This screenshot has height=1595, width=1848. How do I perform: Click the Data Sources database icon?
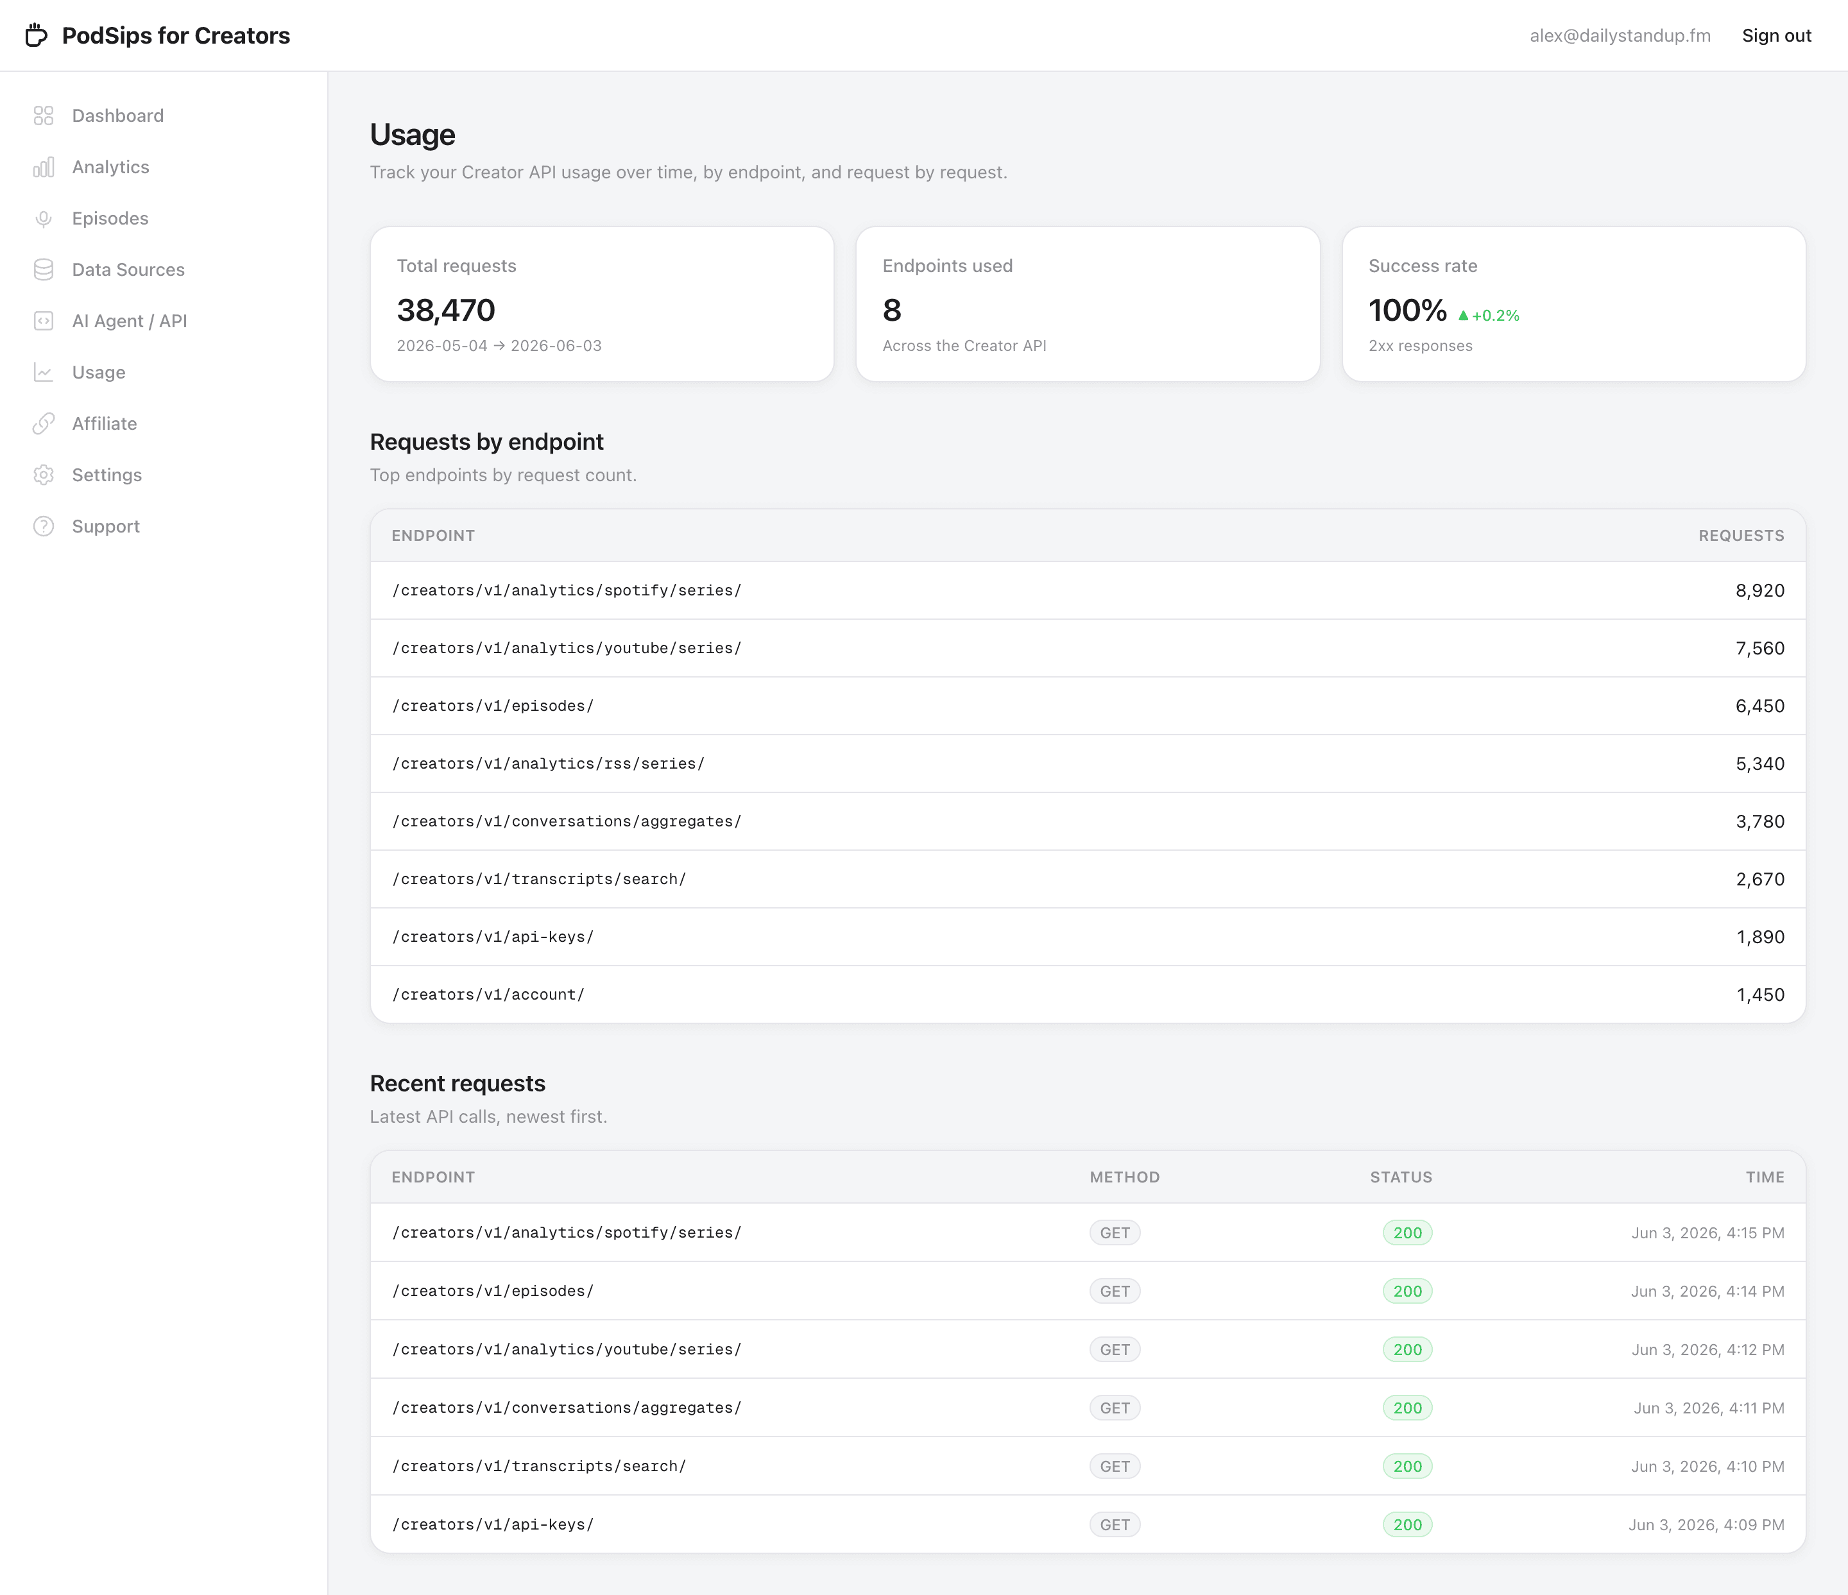[44, 269]
